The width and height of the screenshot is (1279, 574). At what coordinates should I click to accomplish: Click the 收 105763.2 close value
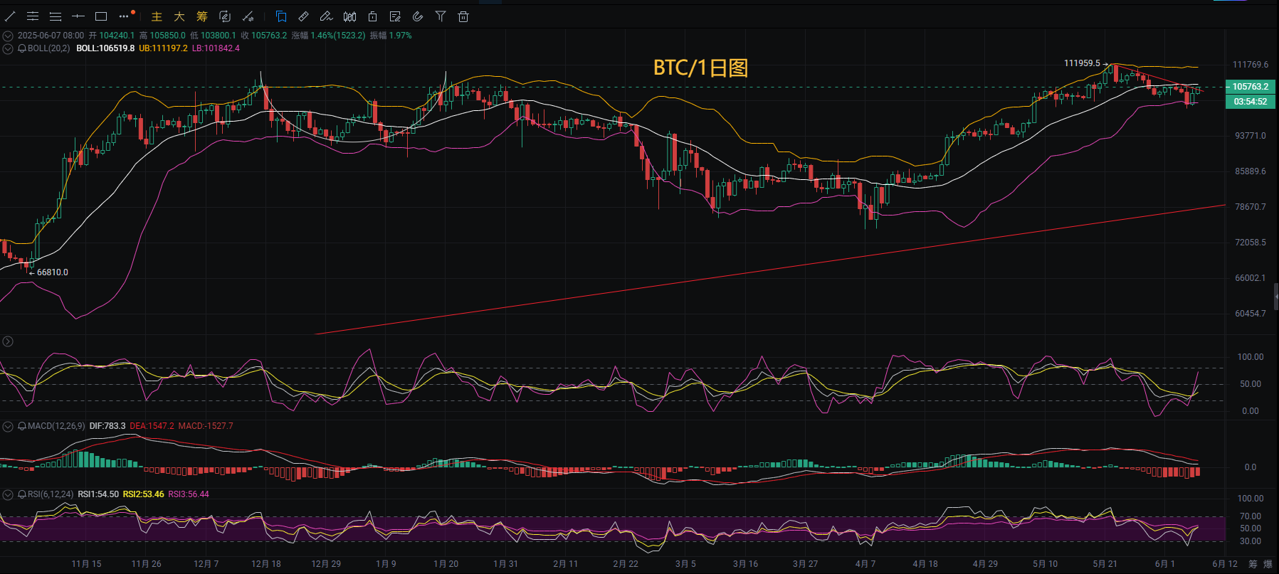(x=264, y=36)
